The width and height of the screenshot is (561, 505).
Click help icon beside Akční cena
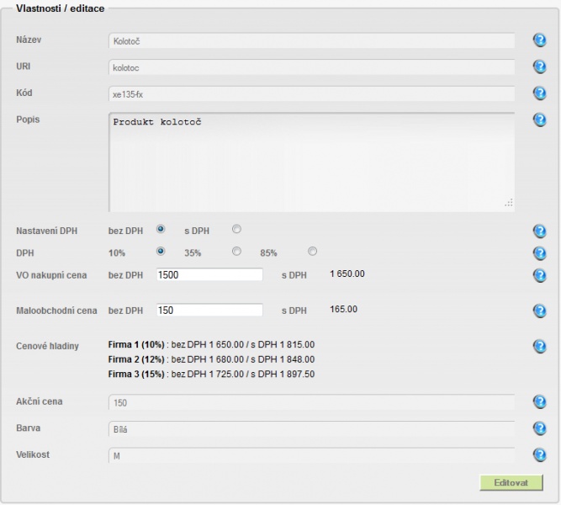point(539,401)
